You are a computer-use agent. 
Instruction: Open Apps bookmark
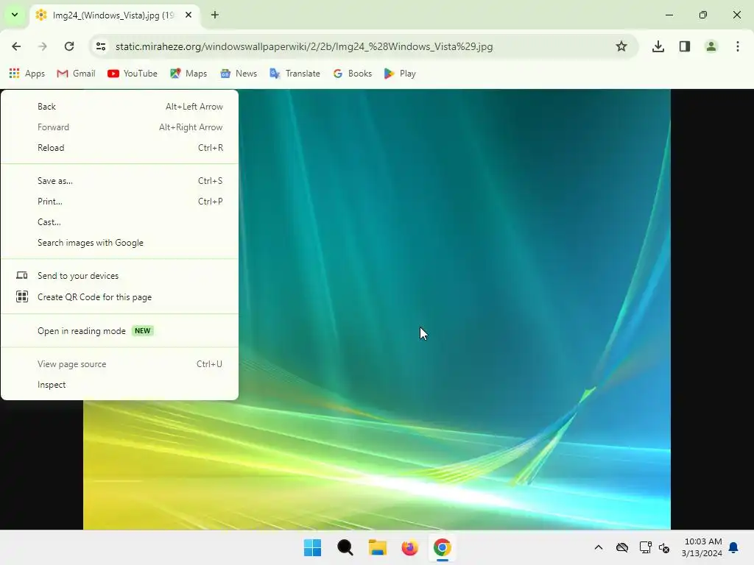(27, 74)
